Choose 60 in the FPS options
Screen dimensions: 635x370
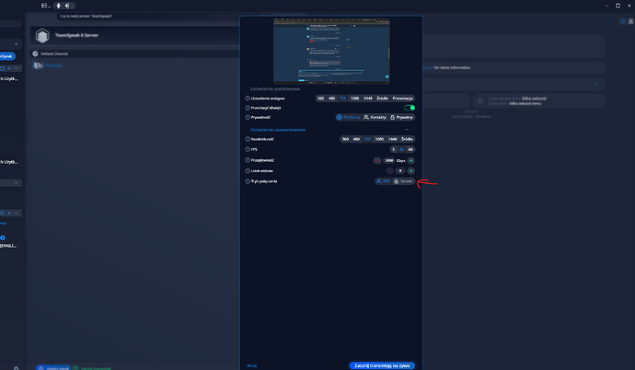[x=410, y=149]
